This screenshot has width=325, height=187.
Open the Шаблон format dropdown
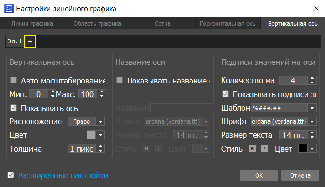[284, 108]
